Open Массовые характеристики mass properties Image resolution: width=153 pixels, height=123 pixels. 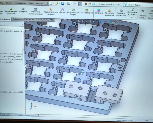[x=36, y=11]
